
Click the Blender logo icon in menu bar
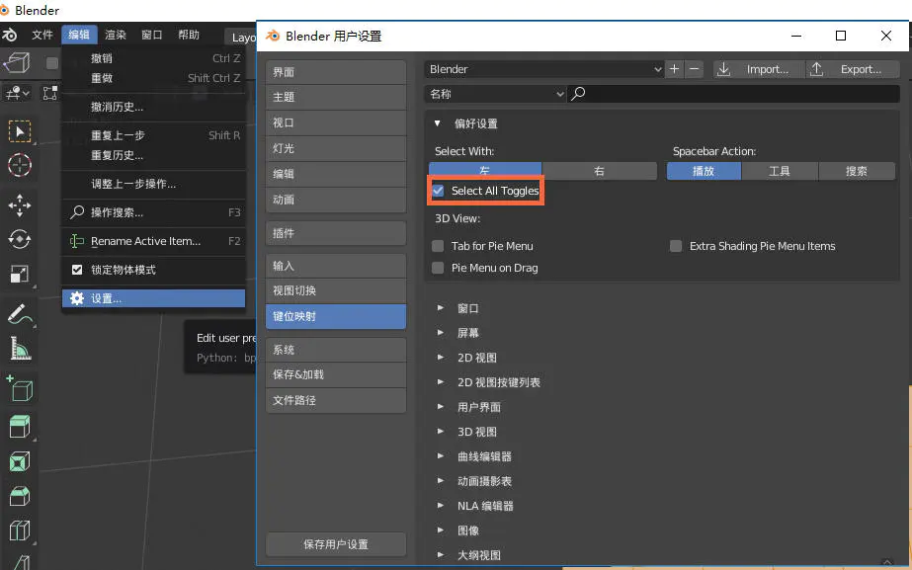click(x=9, y=35)
